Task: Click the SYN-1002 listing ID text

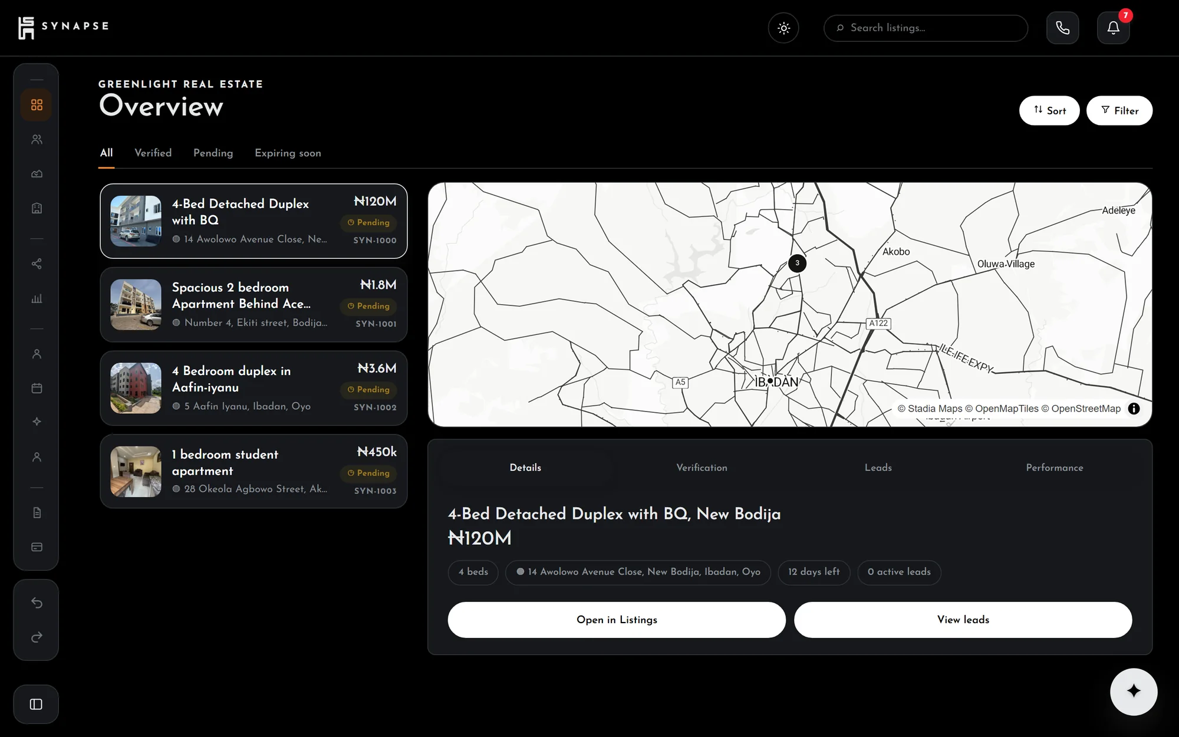Action: click(x=375, y=407)
